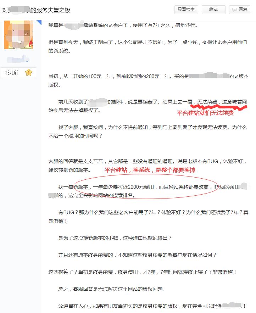Click the paragraph starting 找了客服
256x313 pixels.
click(x=148, y=132)
